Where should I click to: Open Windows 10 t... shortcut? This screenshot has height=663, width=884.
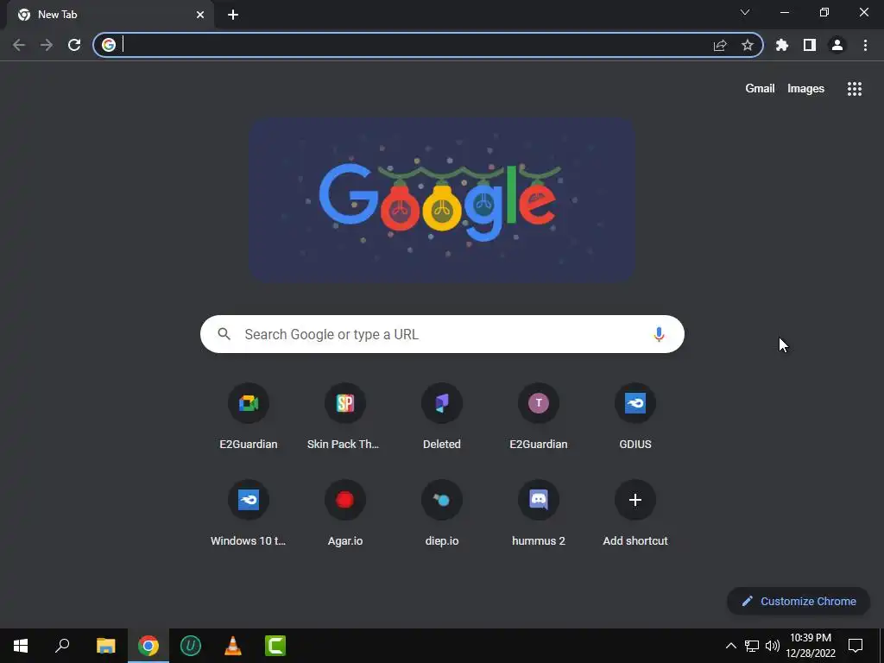click(x=249, y=500)
